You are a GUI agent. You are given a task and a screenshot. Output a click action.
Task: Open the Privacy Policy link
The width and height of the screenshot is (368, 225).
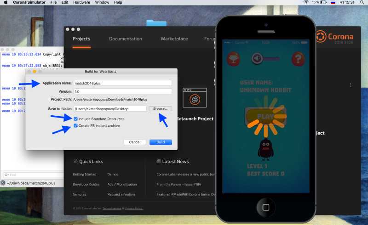(134, 208)
